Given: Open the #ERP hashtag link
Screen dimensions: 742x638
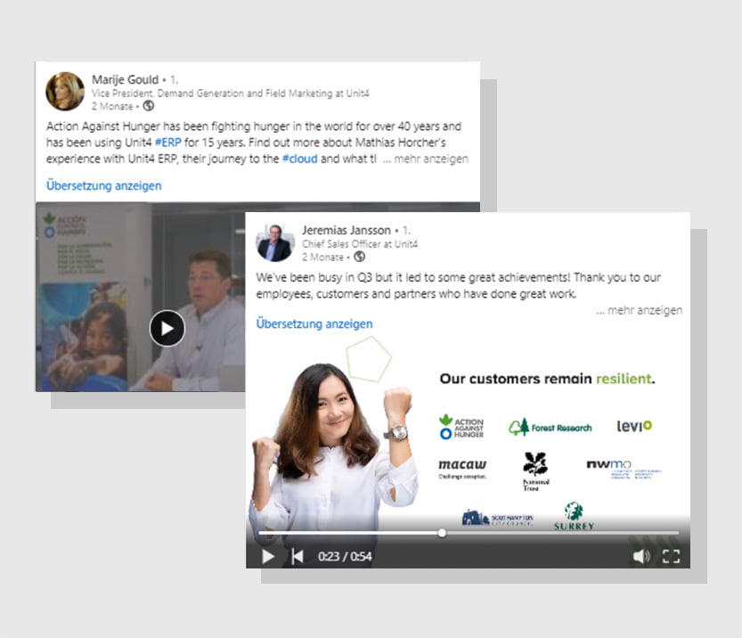Looking at the screenshot, I should (168, 143).
